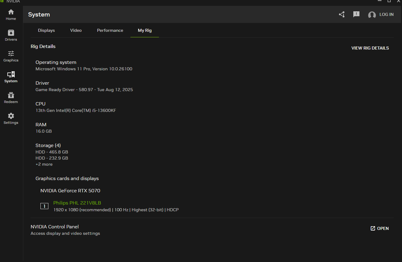Click the NVIDIA logo in title bar
This screenshot has height=262, width=402.
2,1
